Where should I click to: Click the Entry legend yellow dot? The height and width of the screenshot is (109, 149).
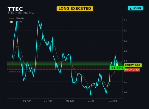tap(12, 22)
